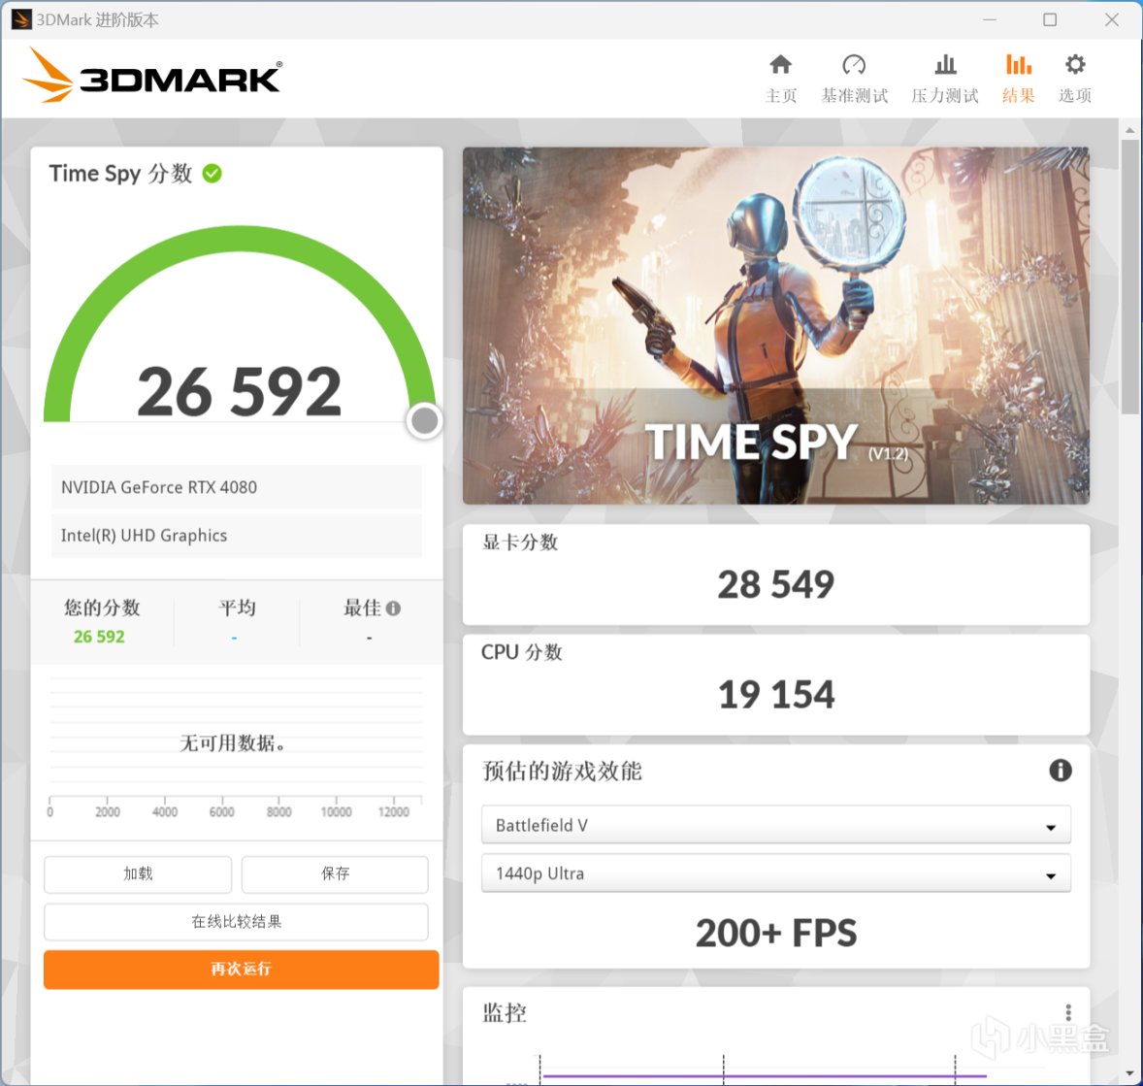This screenshot has height=1086, width=1143.
Task: Click 在线比较结果 compare online button
Action: click(236, 922)
